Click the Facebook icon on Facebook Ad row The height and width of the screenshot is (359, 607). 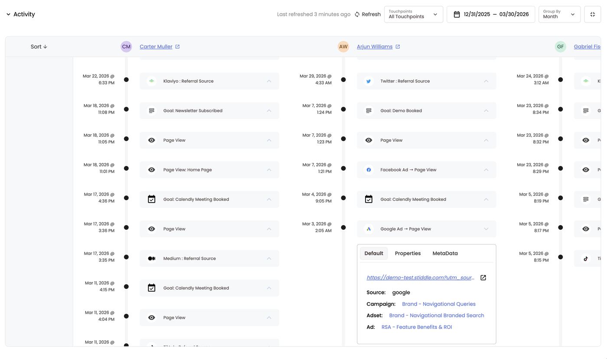point(369,170)
